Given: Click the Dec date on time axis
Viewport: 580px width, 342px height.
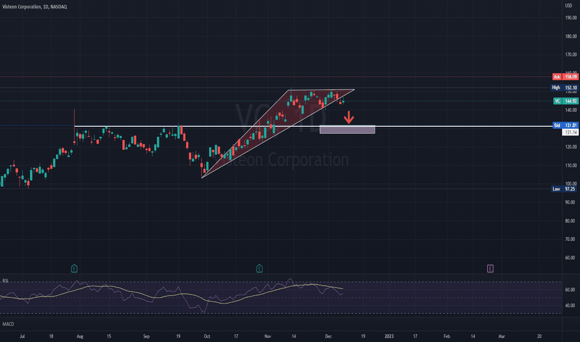Looking at the screenshot, I should click(x=329, y=336).
